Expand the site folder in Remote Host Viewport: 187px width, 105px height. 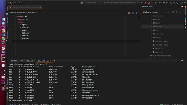(x=151, y=30)
